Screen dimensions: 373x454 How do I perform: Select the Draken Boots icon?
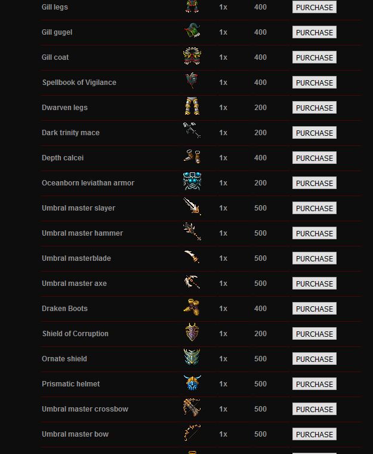(x=192, y=307)
